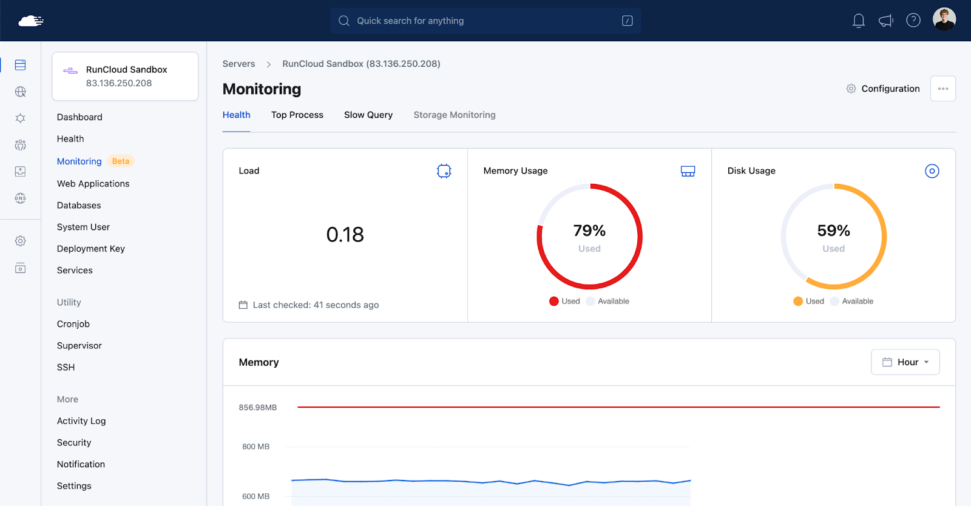Open the DNS icon in left rail
This screenshot has height=506, width=971.
click(x=20, y=198)
